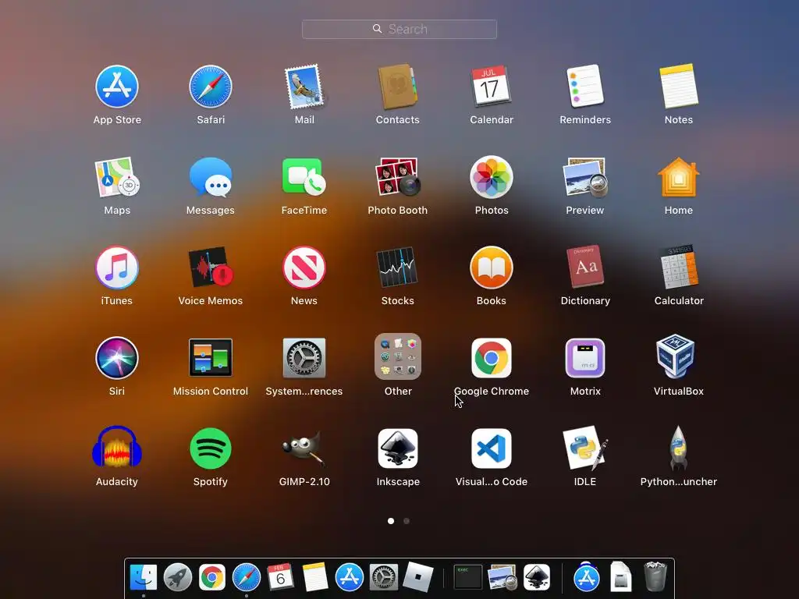This screenshot has width=799, height=599.
Task: Open Visual Studio Code
Action: [x=492, y=448]
